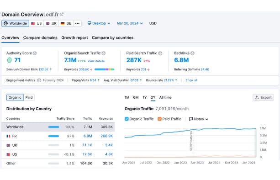Switch to DE database

click(66, 23)
